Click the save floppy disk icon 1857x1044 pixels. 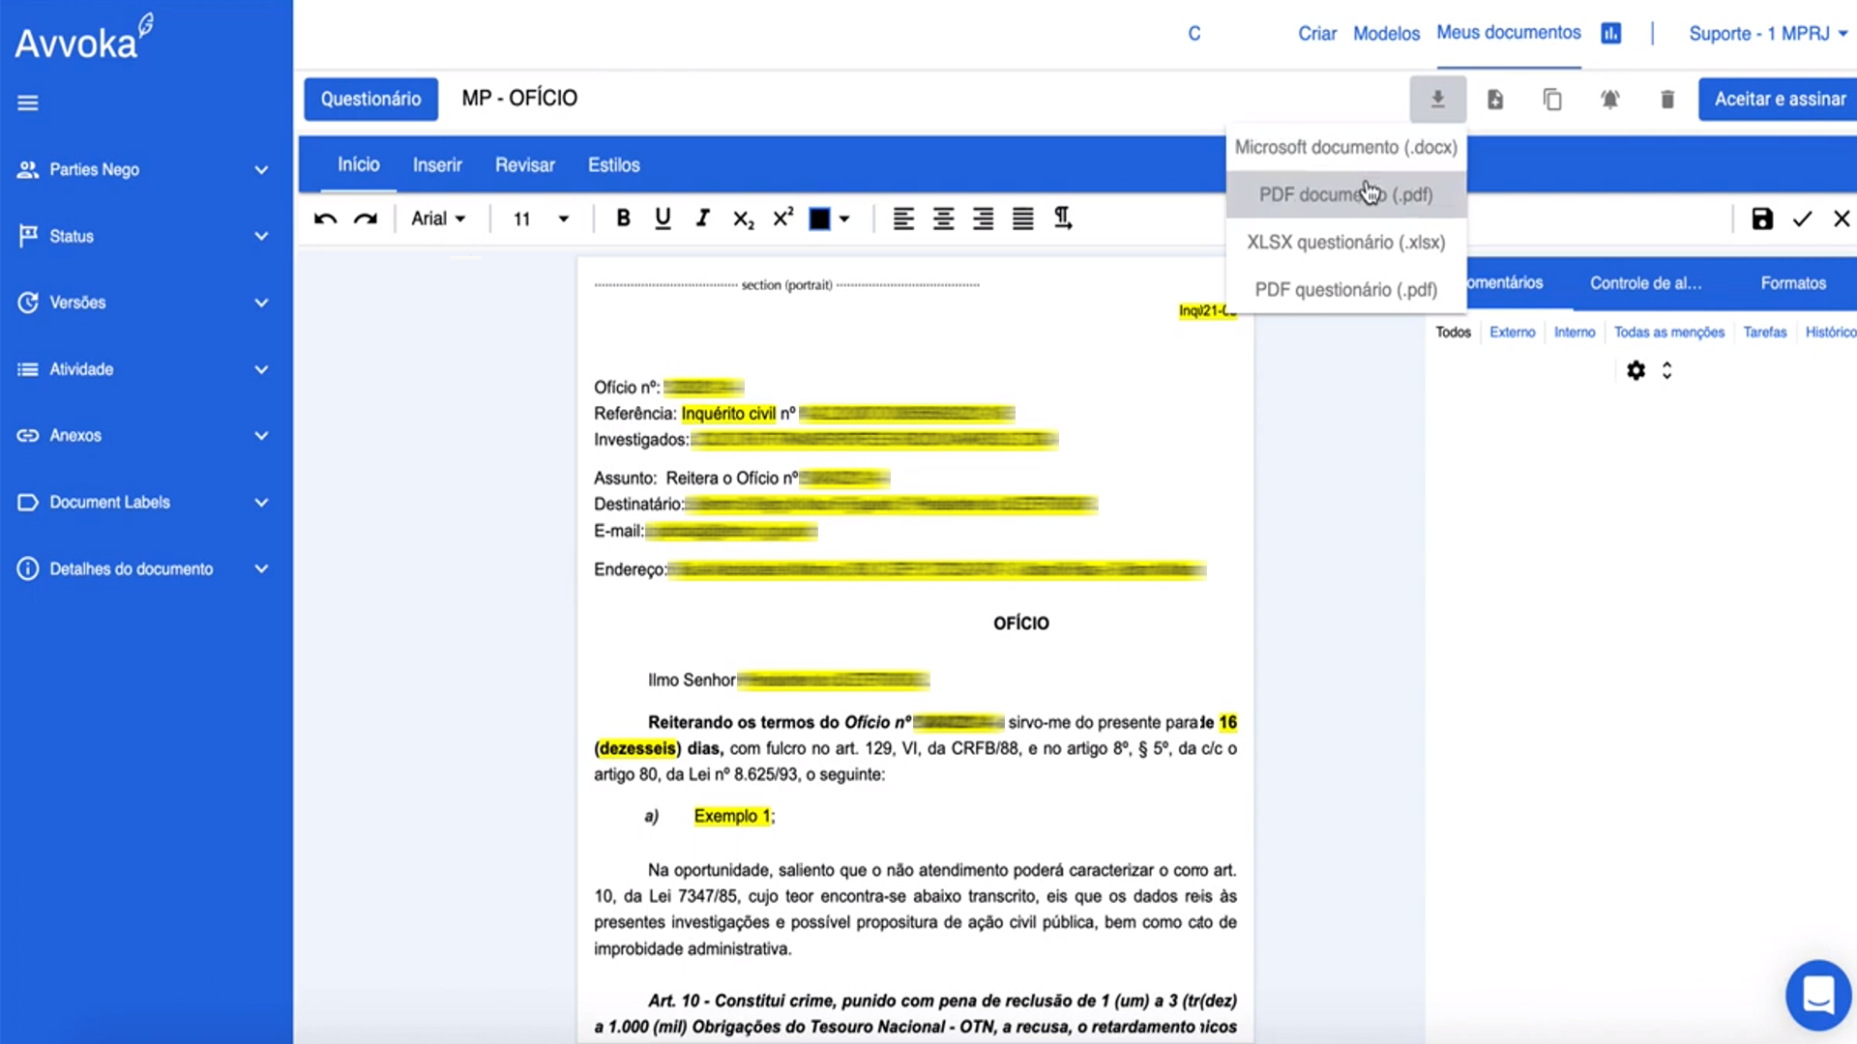1761,218
